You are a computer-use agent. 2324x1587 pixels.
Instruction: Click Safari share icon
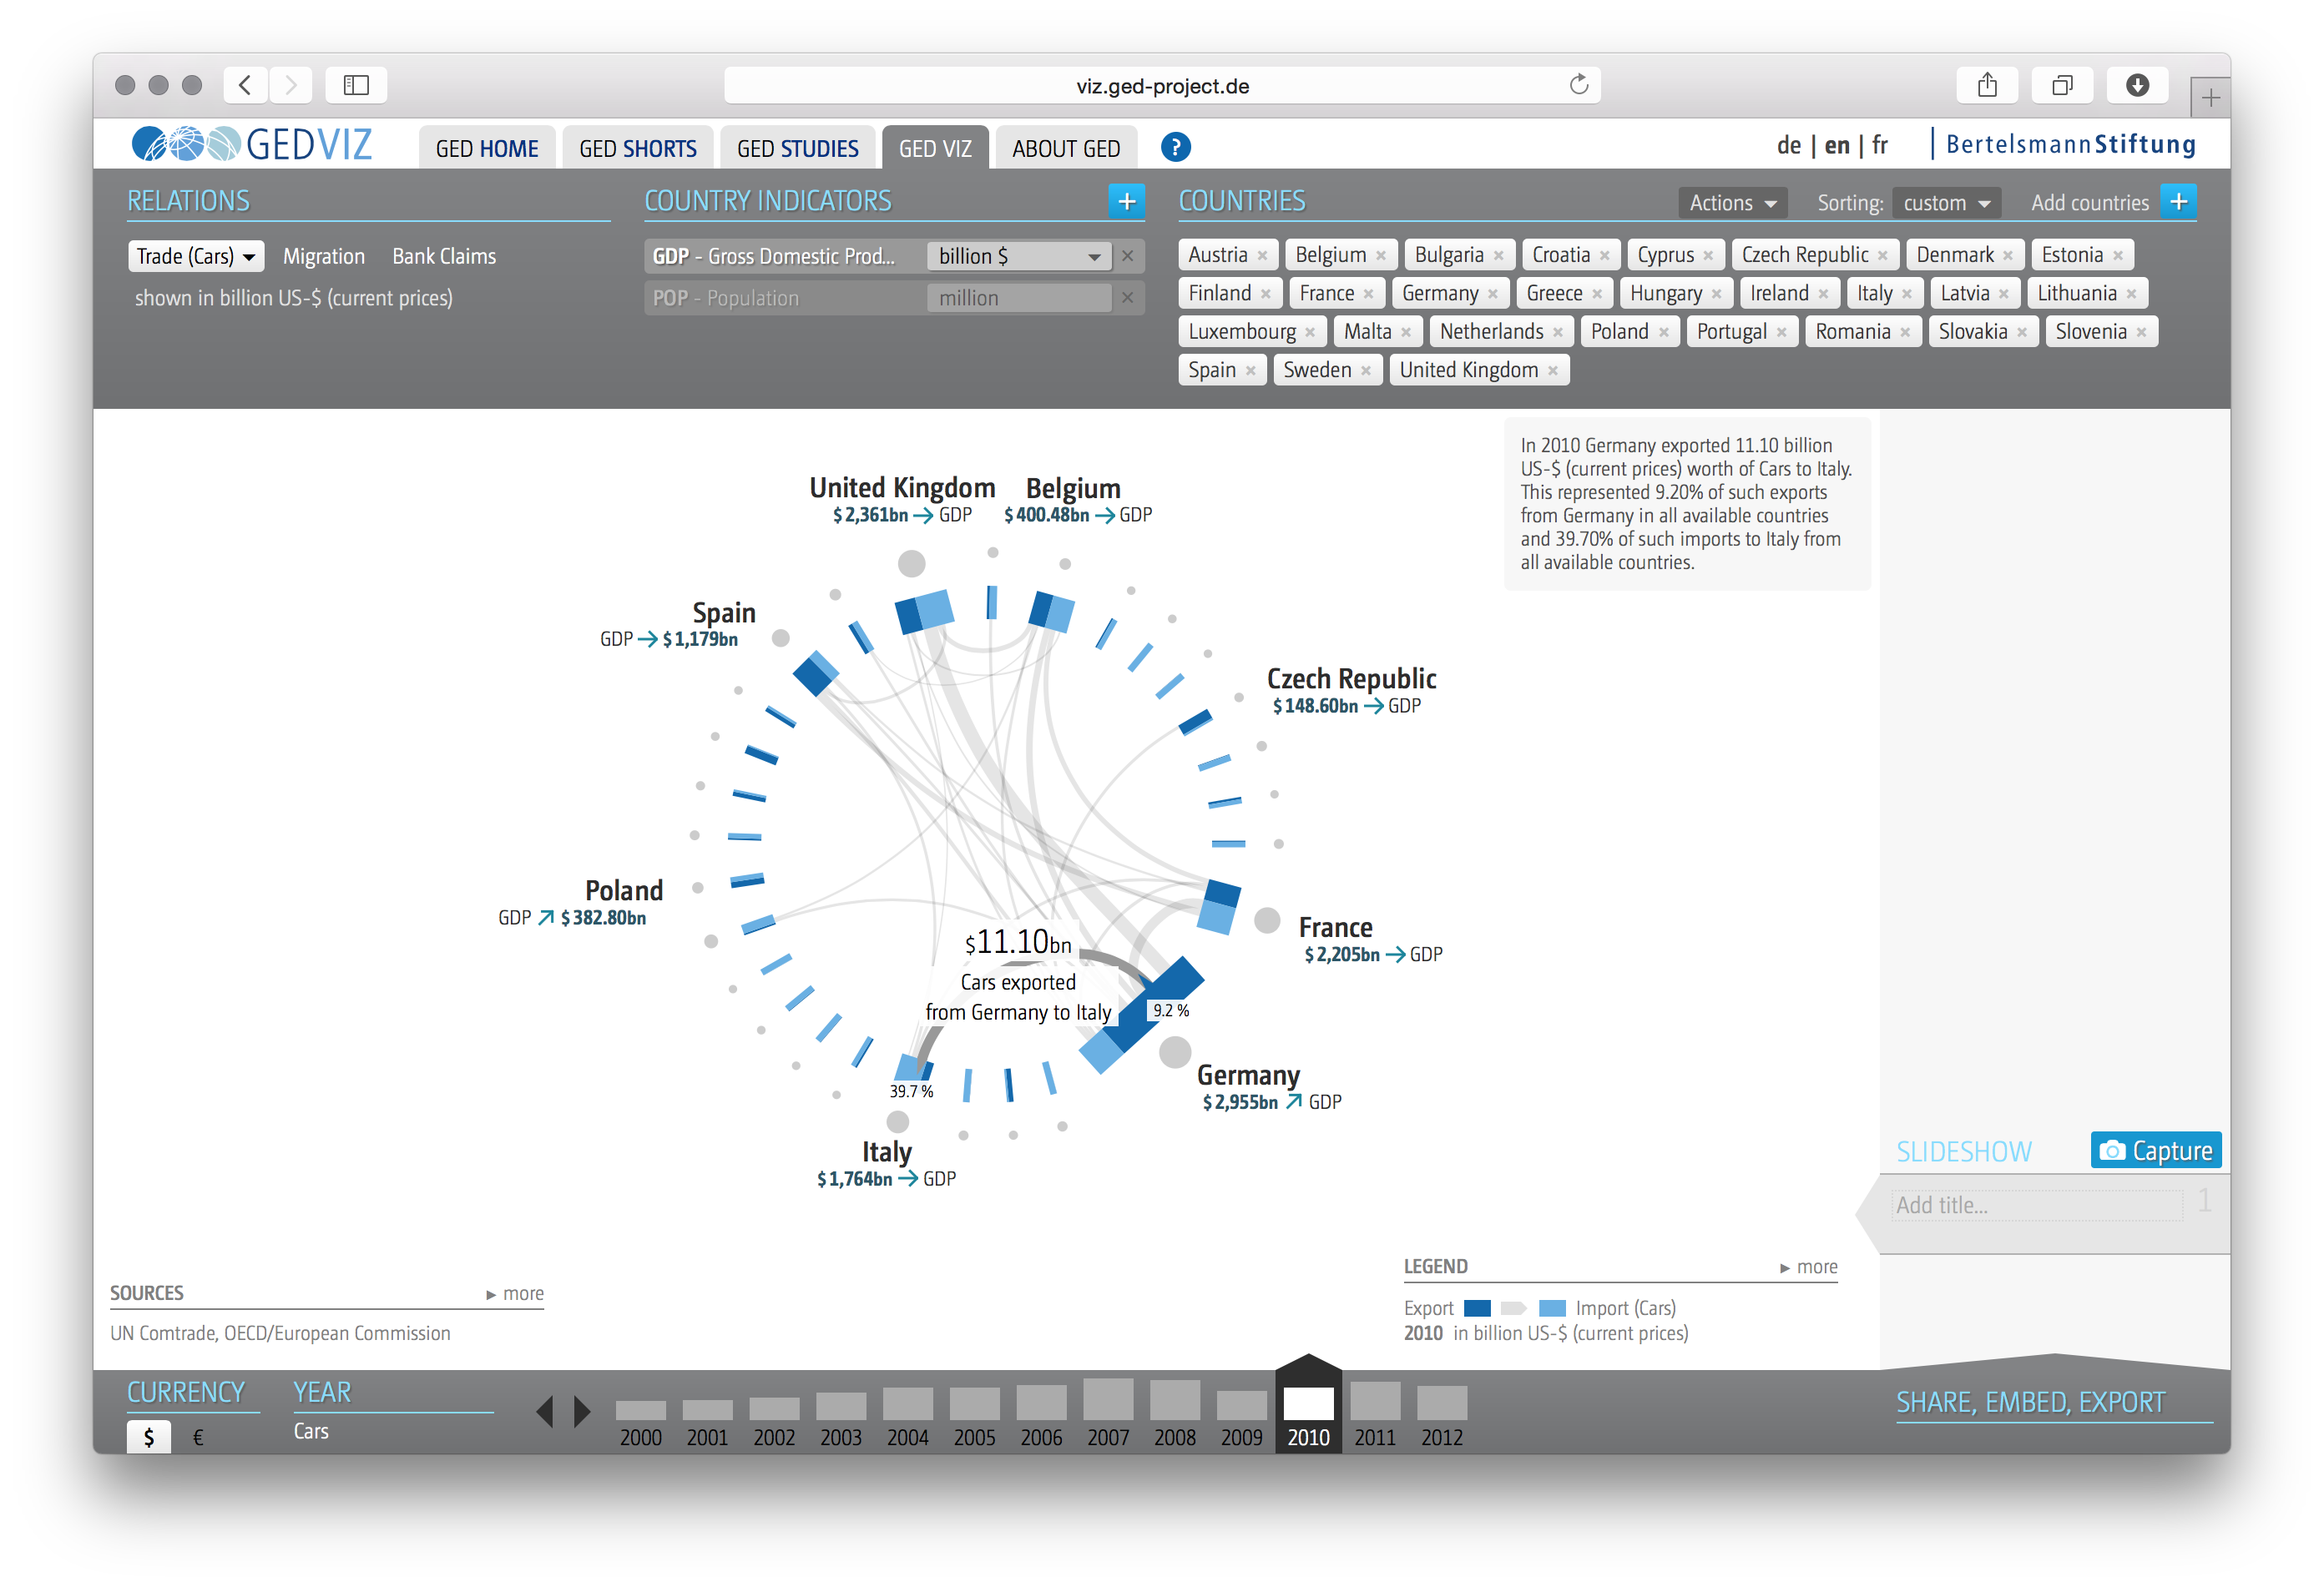[x=1986, y=86]
